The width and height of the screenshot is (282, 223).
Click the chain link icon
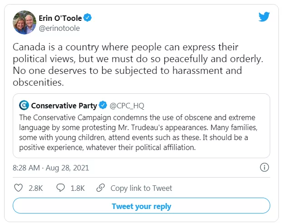click(x=100, y=188)
